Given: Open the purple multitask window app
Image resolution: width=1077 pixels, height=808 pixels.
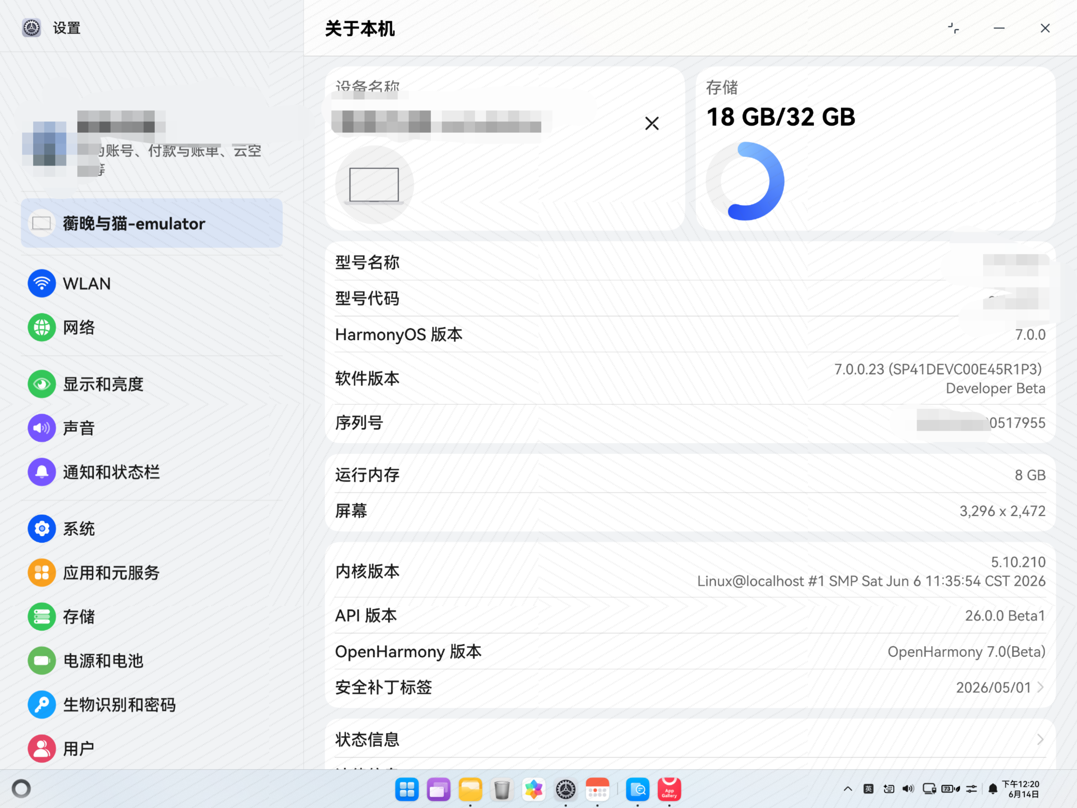Looking at the screenshot, I should click(438, 789).
